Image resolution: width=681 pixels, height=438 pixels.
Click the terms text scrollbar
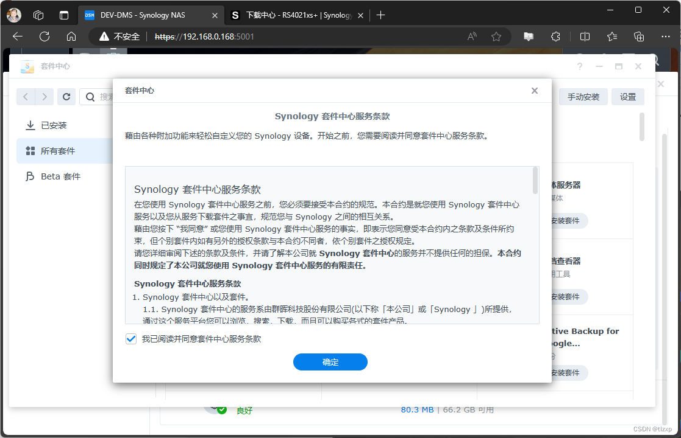click(x=535, y=181)
